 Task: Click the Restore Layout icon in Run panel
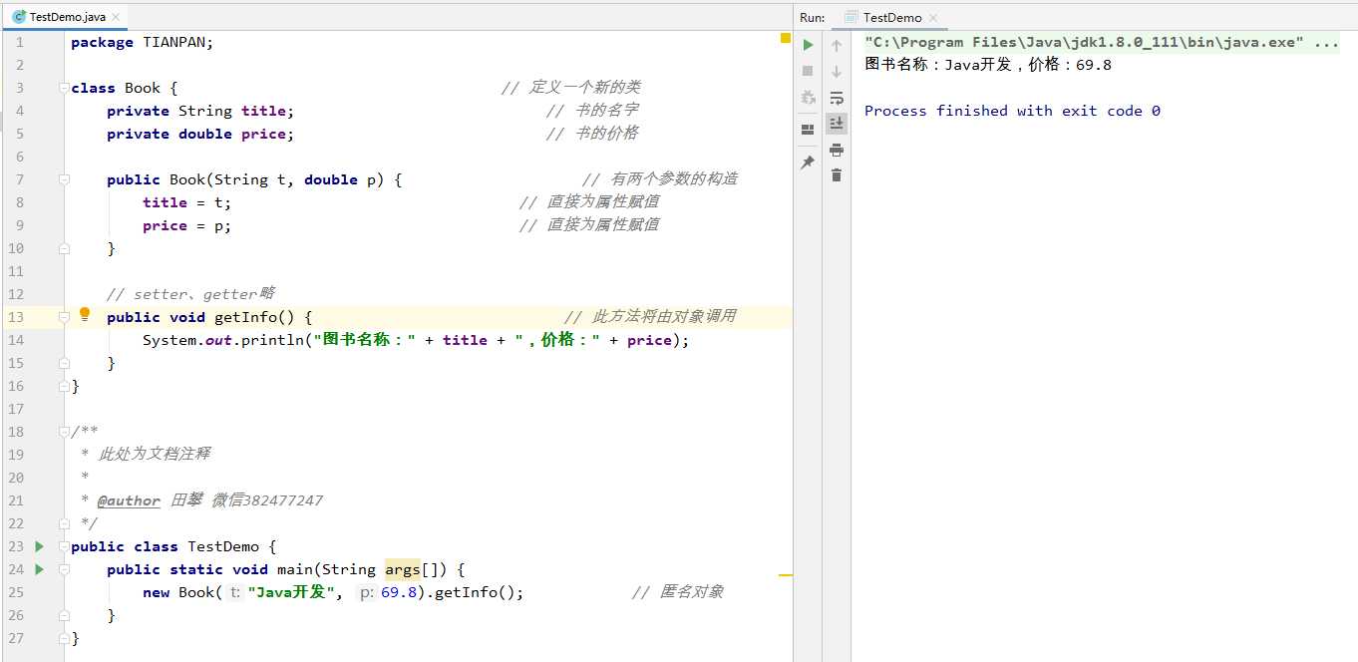[x=808, y=129]
